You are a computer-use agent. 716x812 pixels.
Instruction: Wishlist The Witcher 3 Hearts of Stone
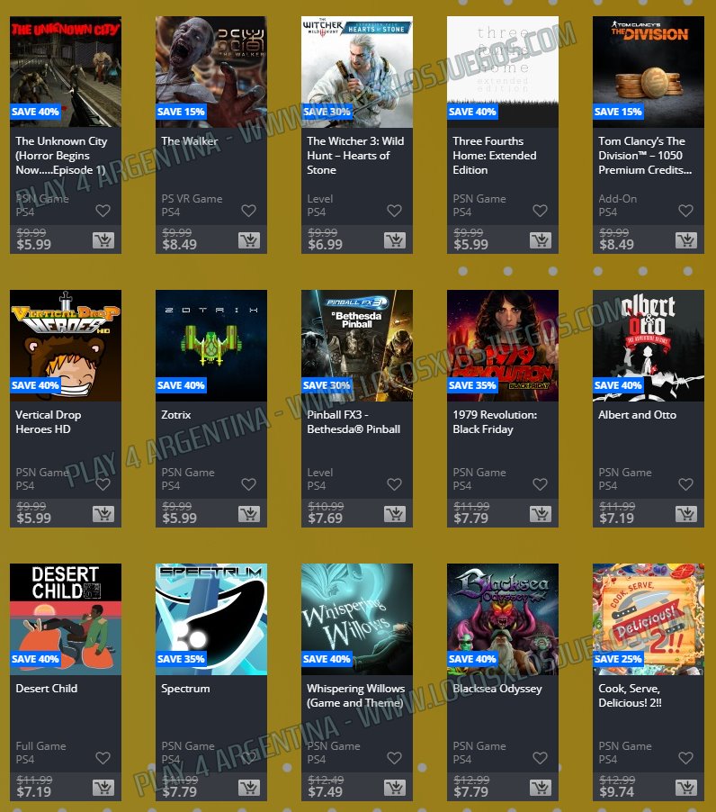[394, 211]
